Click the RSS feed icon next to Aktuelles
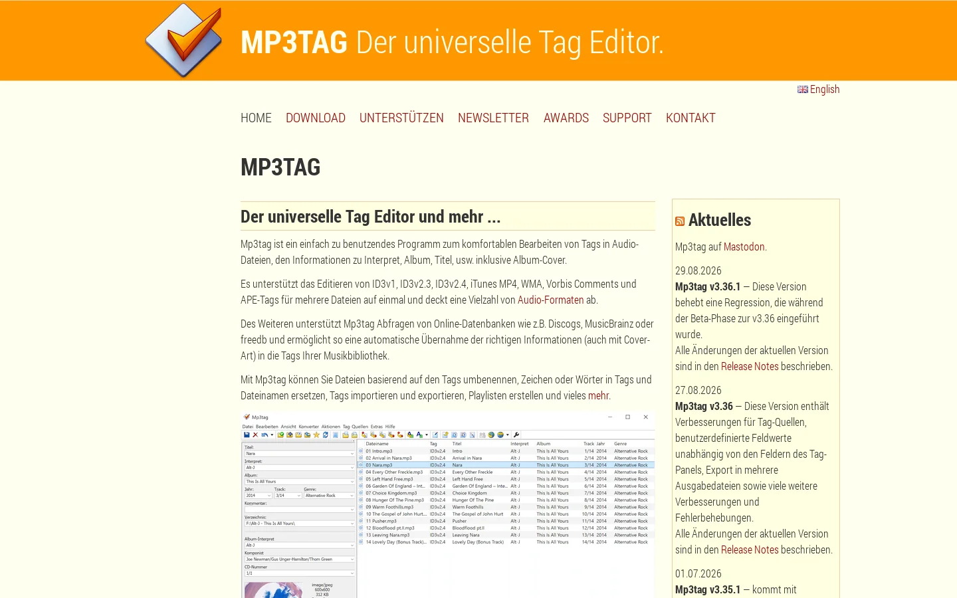 click(680, 221)
